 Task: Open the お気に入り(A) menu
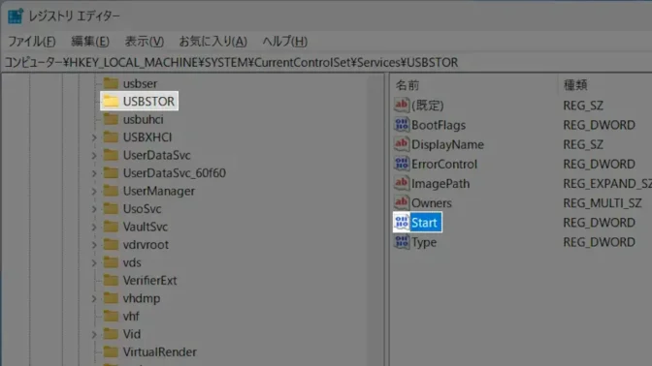pos(212,42)
